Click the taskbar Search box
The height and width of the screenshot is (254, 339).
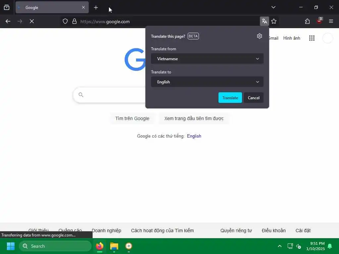tap(55, 246)
